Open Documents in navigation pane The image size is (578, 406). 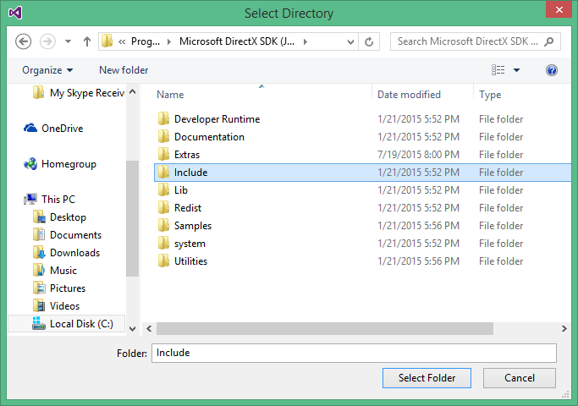[67, 235]
